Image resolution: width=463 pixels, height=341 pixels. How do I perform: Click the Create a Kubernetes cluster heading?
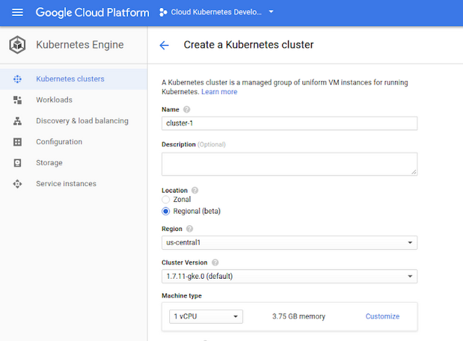249,44
